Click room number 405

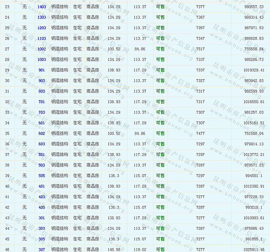click(42, 207)
